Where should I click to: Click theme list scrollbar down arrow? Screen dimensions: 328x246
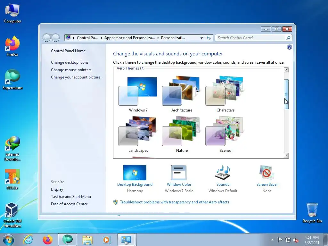click(286, 155)
